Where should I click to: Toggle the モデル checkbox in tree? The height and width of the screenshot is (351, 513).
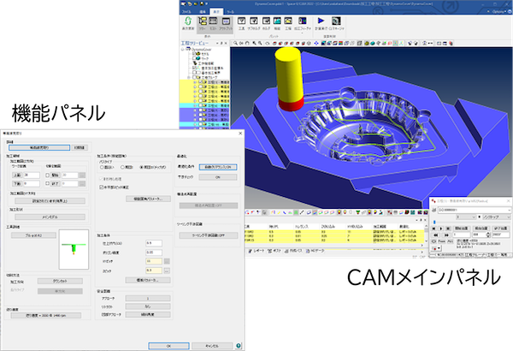point(194,53)
